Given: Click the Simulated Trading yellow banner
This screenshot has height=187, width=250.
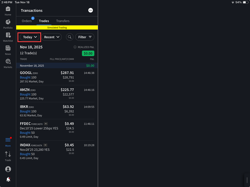Looking at the screenshot, I should point(57,27).
